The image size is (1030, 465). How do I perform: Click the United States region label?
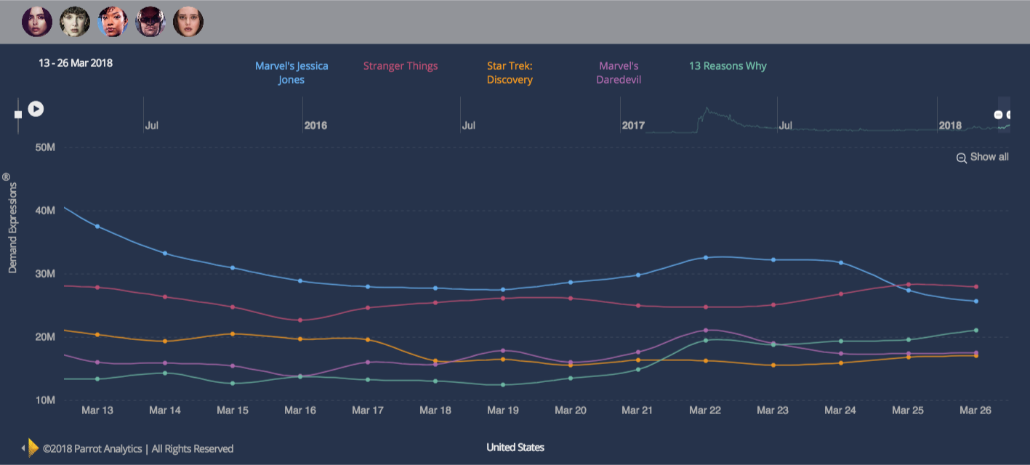pos(515,447)
